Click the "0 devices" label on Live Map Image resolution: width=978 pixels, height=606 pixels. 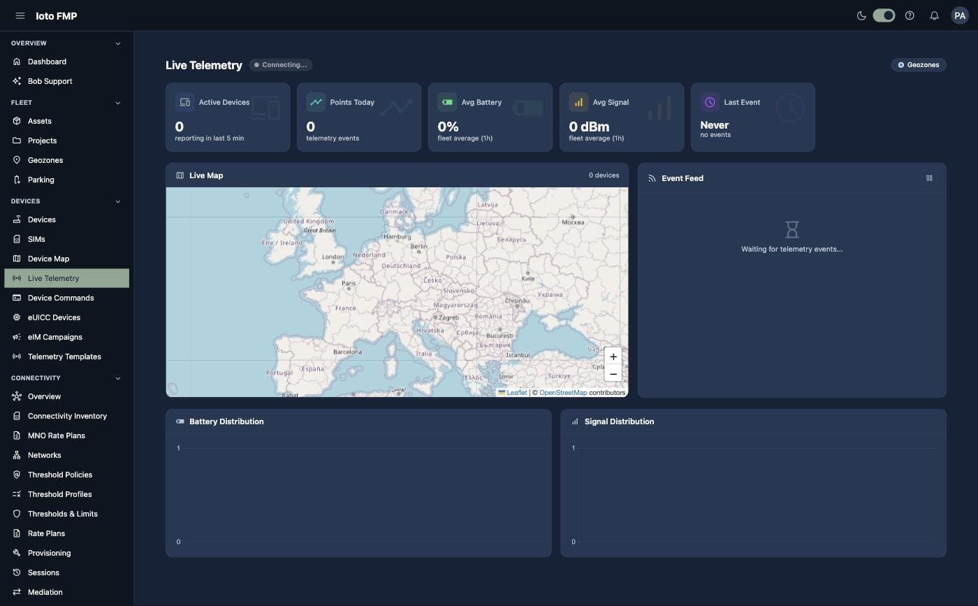point(604,175)
